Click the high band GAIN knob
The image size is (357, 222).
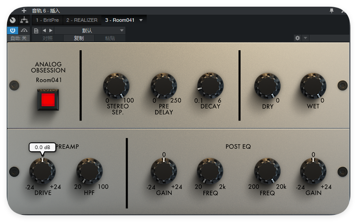313,171
